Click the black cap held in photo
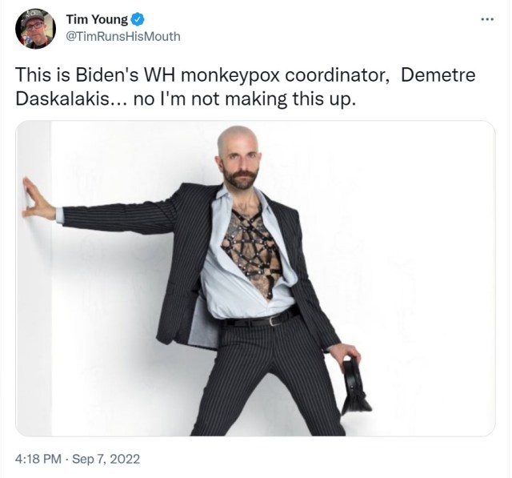512x478 pixels. [x=355, y=385]
